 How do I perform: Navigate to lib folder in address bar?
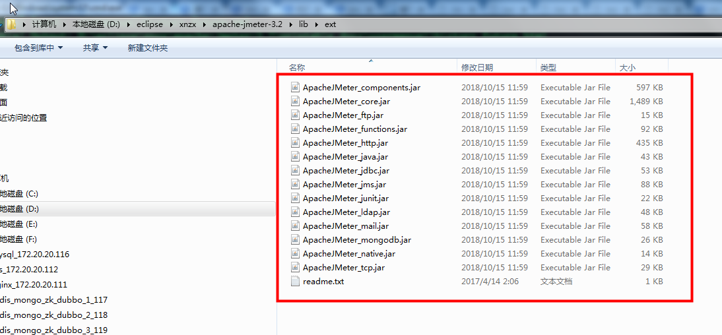point(303,24)
